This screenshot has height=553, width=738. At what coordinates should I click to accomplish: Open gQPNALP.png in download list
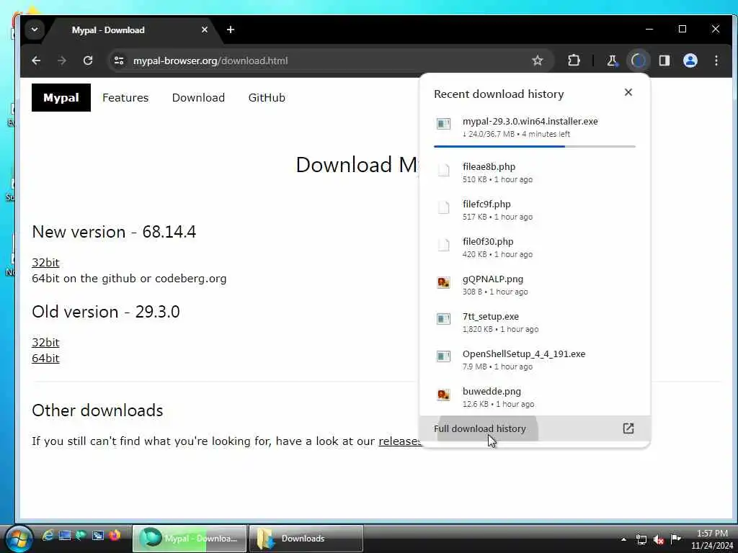[x=534, y=285]
